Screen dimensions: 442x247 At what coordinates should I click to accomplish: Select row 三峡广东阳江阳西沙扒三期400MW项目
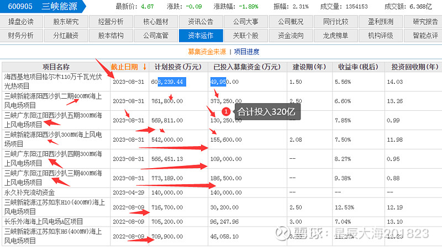[x=222, y=178]
